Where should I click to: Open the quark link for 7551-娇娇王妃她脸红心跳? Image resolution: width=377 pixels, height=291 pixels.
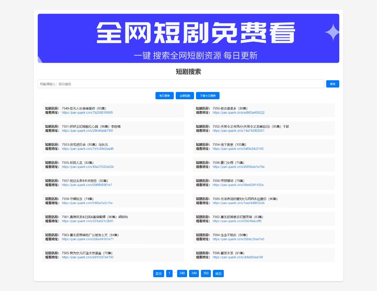(x=87, y=131)
